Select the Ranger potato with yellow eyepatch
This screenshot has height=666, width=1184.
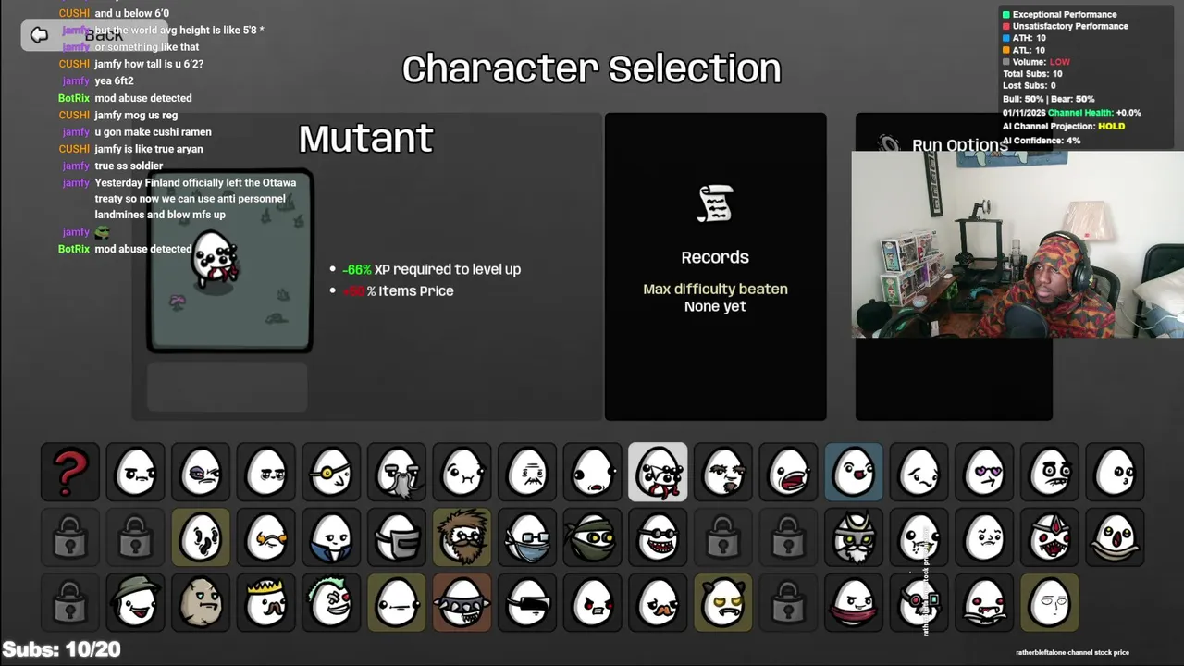coord(331,472)
